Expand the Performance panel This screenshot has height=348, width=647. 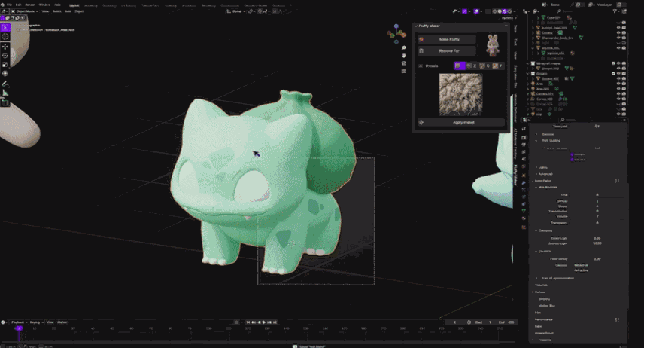(x=533, y=319)
